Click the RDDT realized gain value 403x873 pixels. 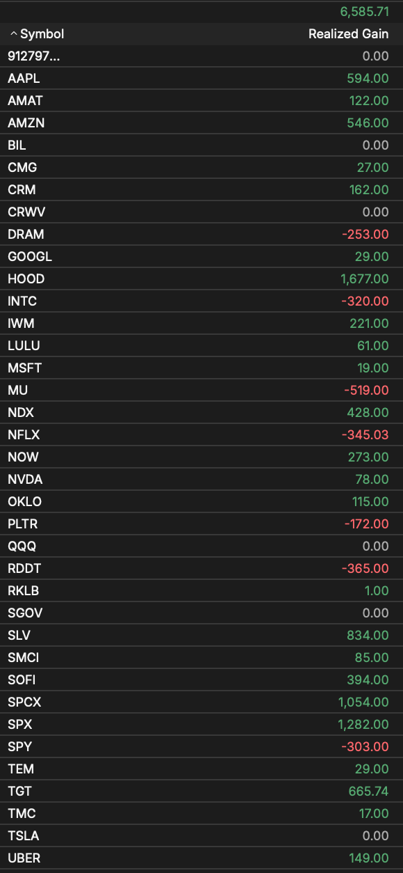click(x=365, y=569)
